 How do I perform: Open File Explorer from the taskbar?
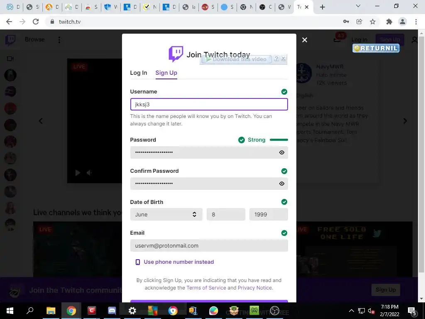pos(51,311)
